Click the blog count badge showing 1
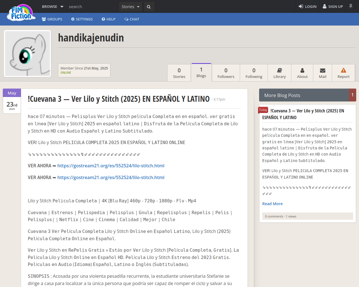The width and height of the screenshot is (359, 287). (x=353, y=95)
